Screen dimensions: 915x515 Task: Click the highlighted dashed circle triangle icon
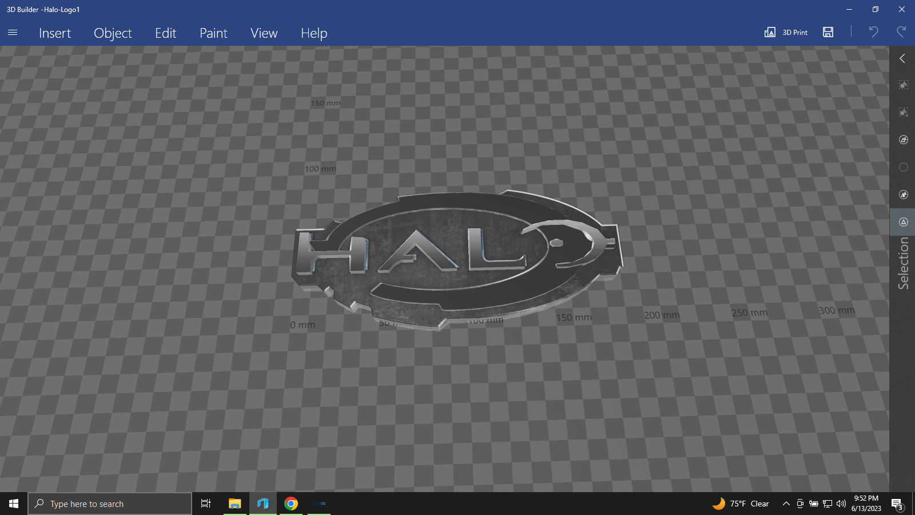point(904,222)
